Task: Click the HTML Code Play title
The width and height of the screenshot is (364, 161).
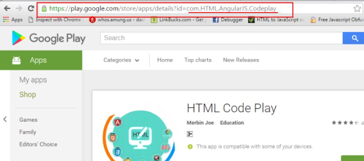Action: [231, 108]
